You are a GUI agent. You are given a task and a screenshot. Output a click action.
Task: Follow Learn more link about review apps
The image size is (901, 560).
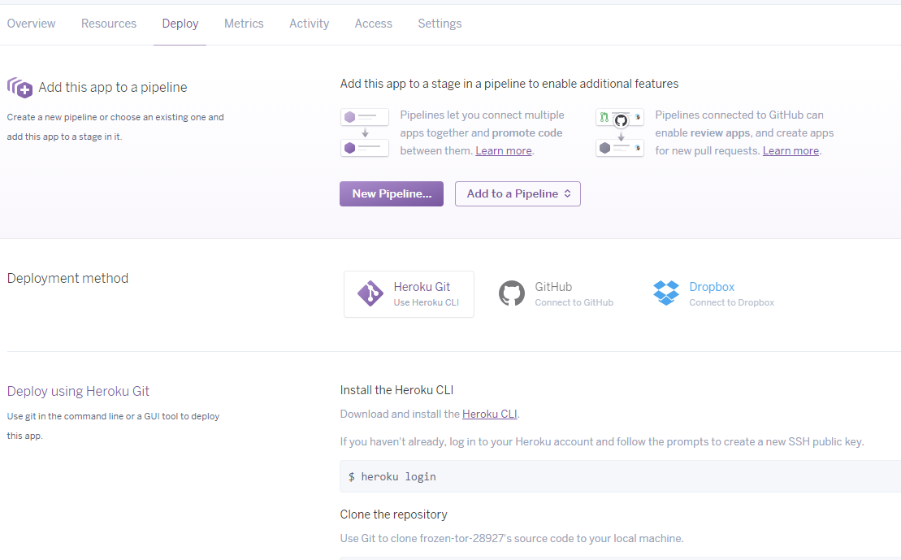pyautogui.click(x=791, y=150)
